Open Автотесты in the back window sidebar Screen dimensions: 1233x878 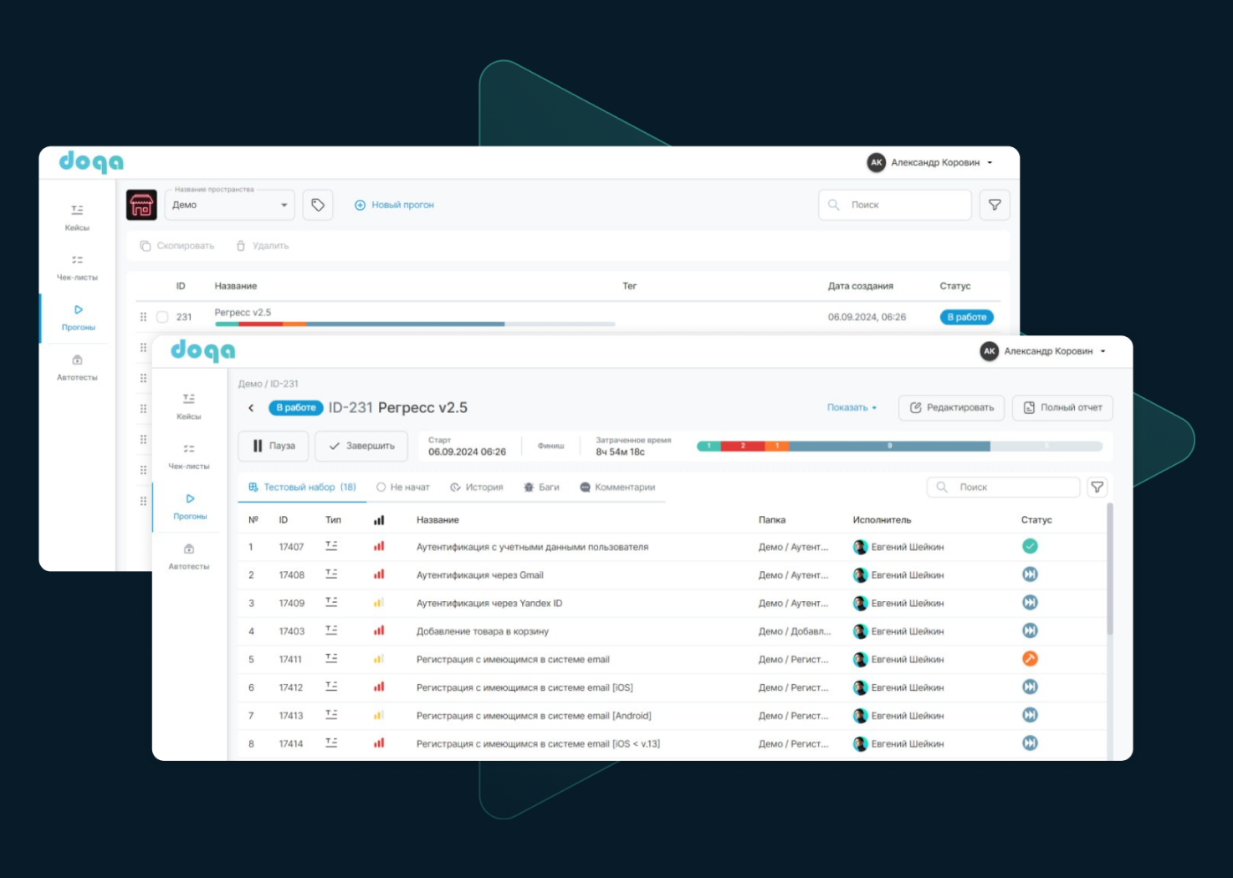click(x=77, y=367)
